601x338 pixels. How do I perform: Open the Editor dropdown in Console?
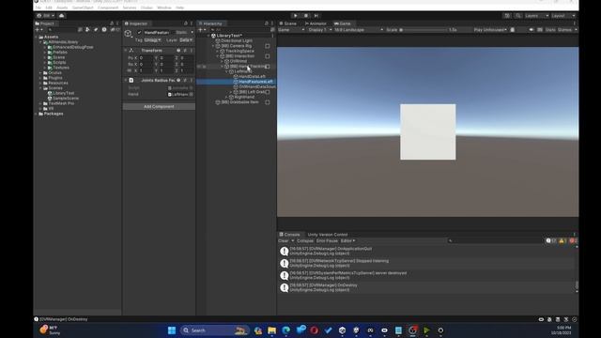[x=347, y=241]
